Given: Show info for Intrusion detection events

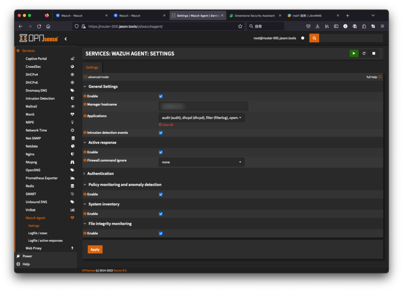Looking at the screenshot, I should pos(85,133).
